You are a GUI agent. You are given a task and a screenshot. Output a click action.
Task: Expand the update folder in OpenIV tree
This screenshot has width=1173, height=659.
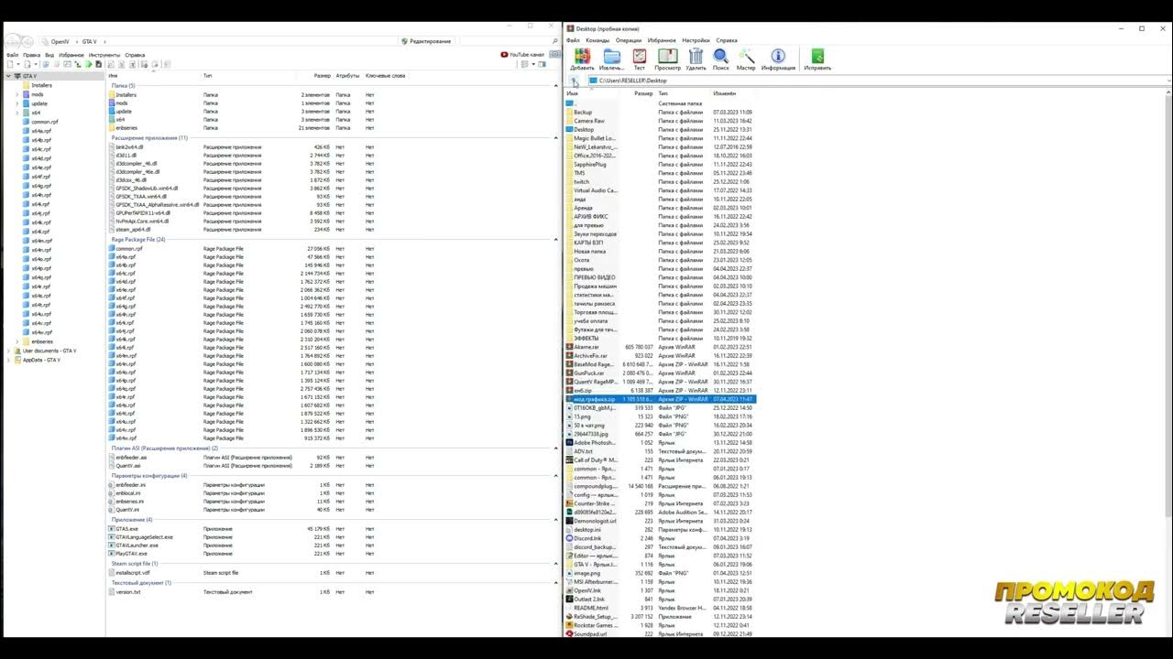16,103
